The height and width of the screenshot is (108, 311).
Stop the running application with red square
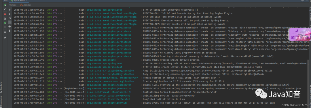tap(5, 14)
